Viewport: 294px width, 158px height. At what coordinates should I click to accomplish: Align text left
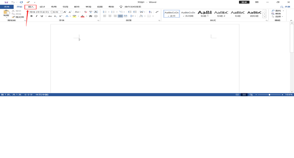pyautogui.click(x=105, y=16)
